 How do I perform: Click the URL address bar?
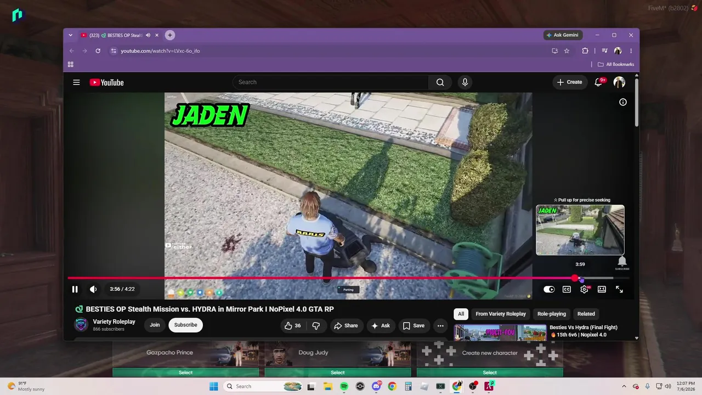pos(329,51)
